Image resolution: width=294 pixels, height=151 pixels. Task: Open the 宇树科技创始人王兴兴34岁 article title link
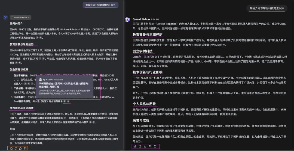[63, 85]
